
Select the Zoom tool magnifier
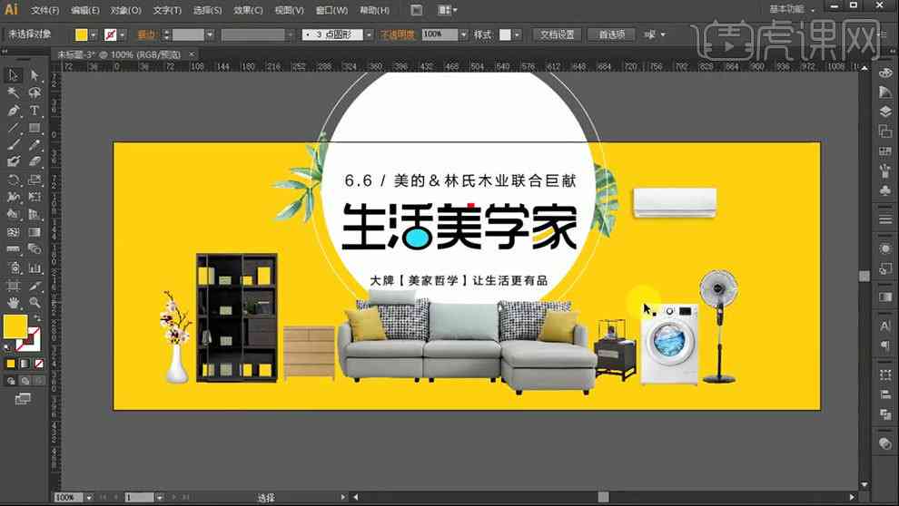(x=35, y=302)
